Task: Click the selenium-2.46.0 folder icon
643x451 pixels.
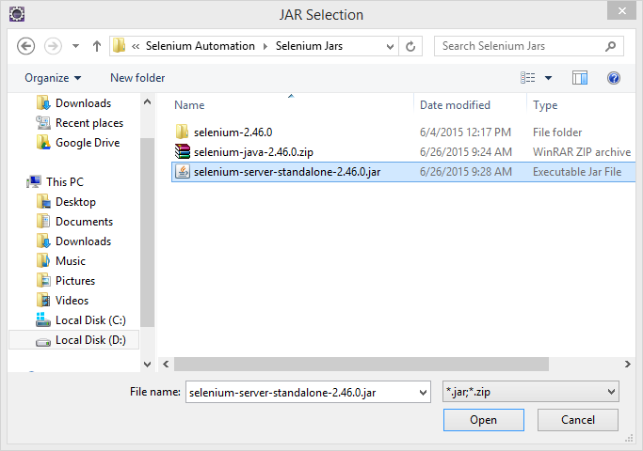Action: point(182,132)
